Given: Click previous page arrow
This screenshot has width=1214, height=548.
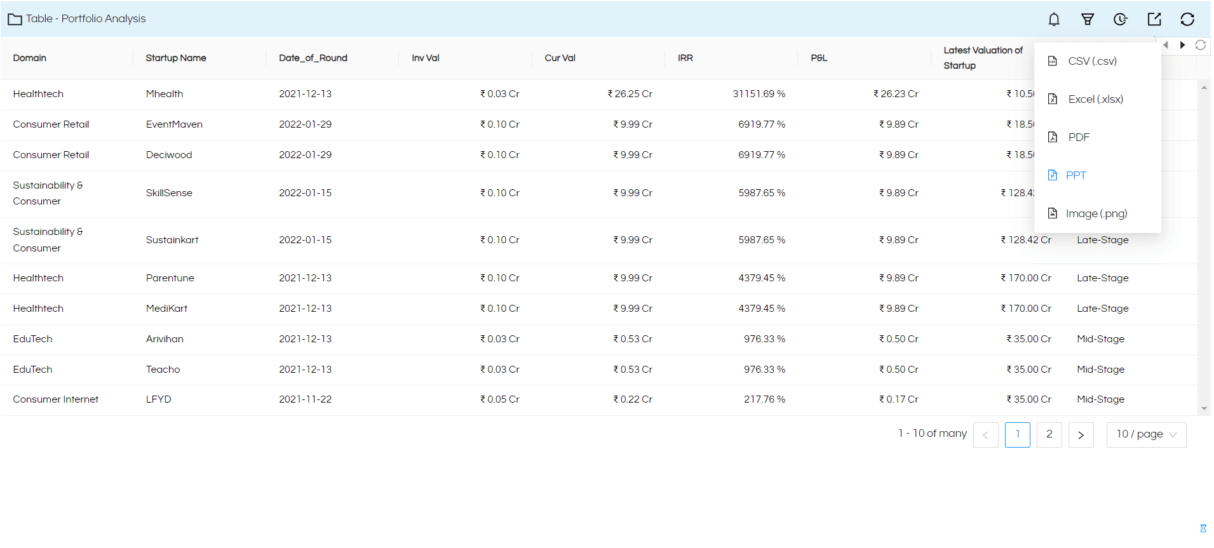Looking at the screenshot, I should coord(986,435).
